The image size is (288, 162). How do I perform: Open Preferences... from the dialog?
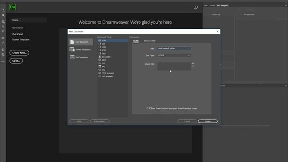pos(100,121)
